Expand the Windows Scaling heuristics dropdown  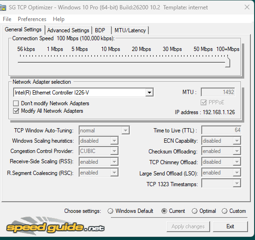pyautogui.click(x=114, y=141)
